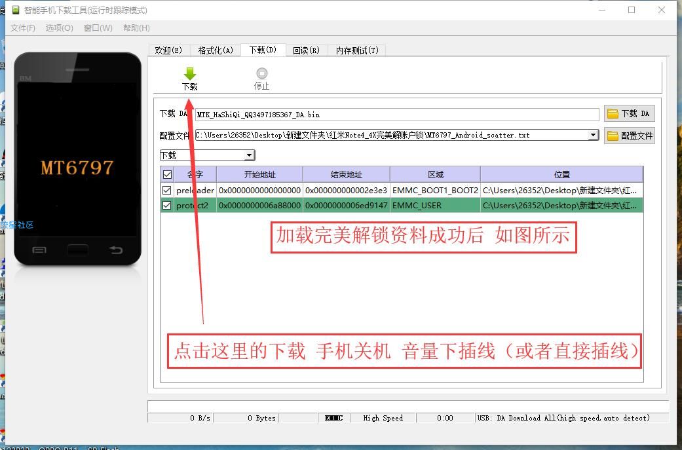Select the end address 0x000000000002e3e3 cell
This screenshot has width=682, height=450.
pyautogui.click(x=346, y=191)
